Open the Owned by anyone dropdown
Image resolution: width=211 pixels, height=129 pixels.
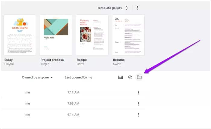click(x=37, y=78)
